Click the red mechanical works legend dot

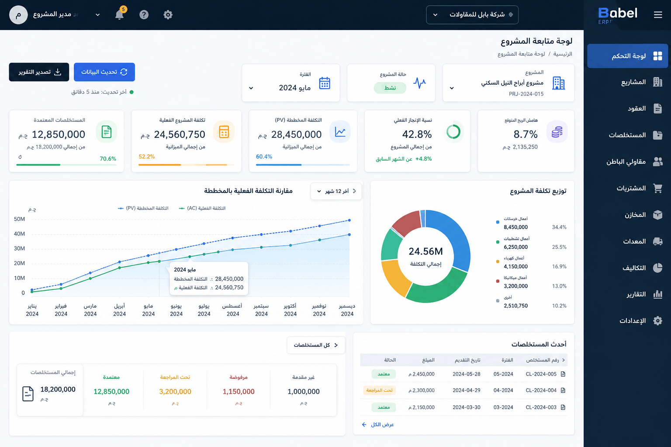(x=498, y=281)
